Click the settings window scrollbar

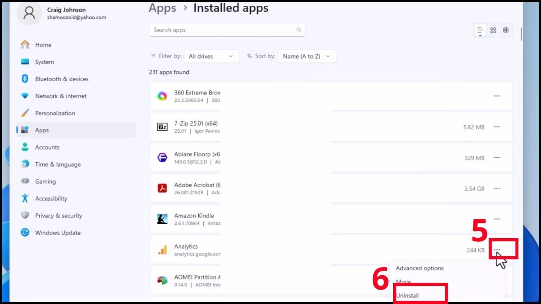tap(522, 34)
